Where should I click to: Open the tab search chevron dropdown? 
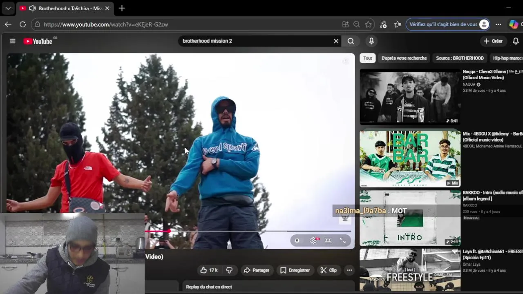coord(8,8)
